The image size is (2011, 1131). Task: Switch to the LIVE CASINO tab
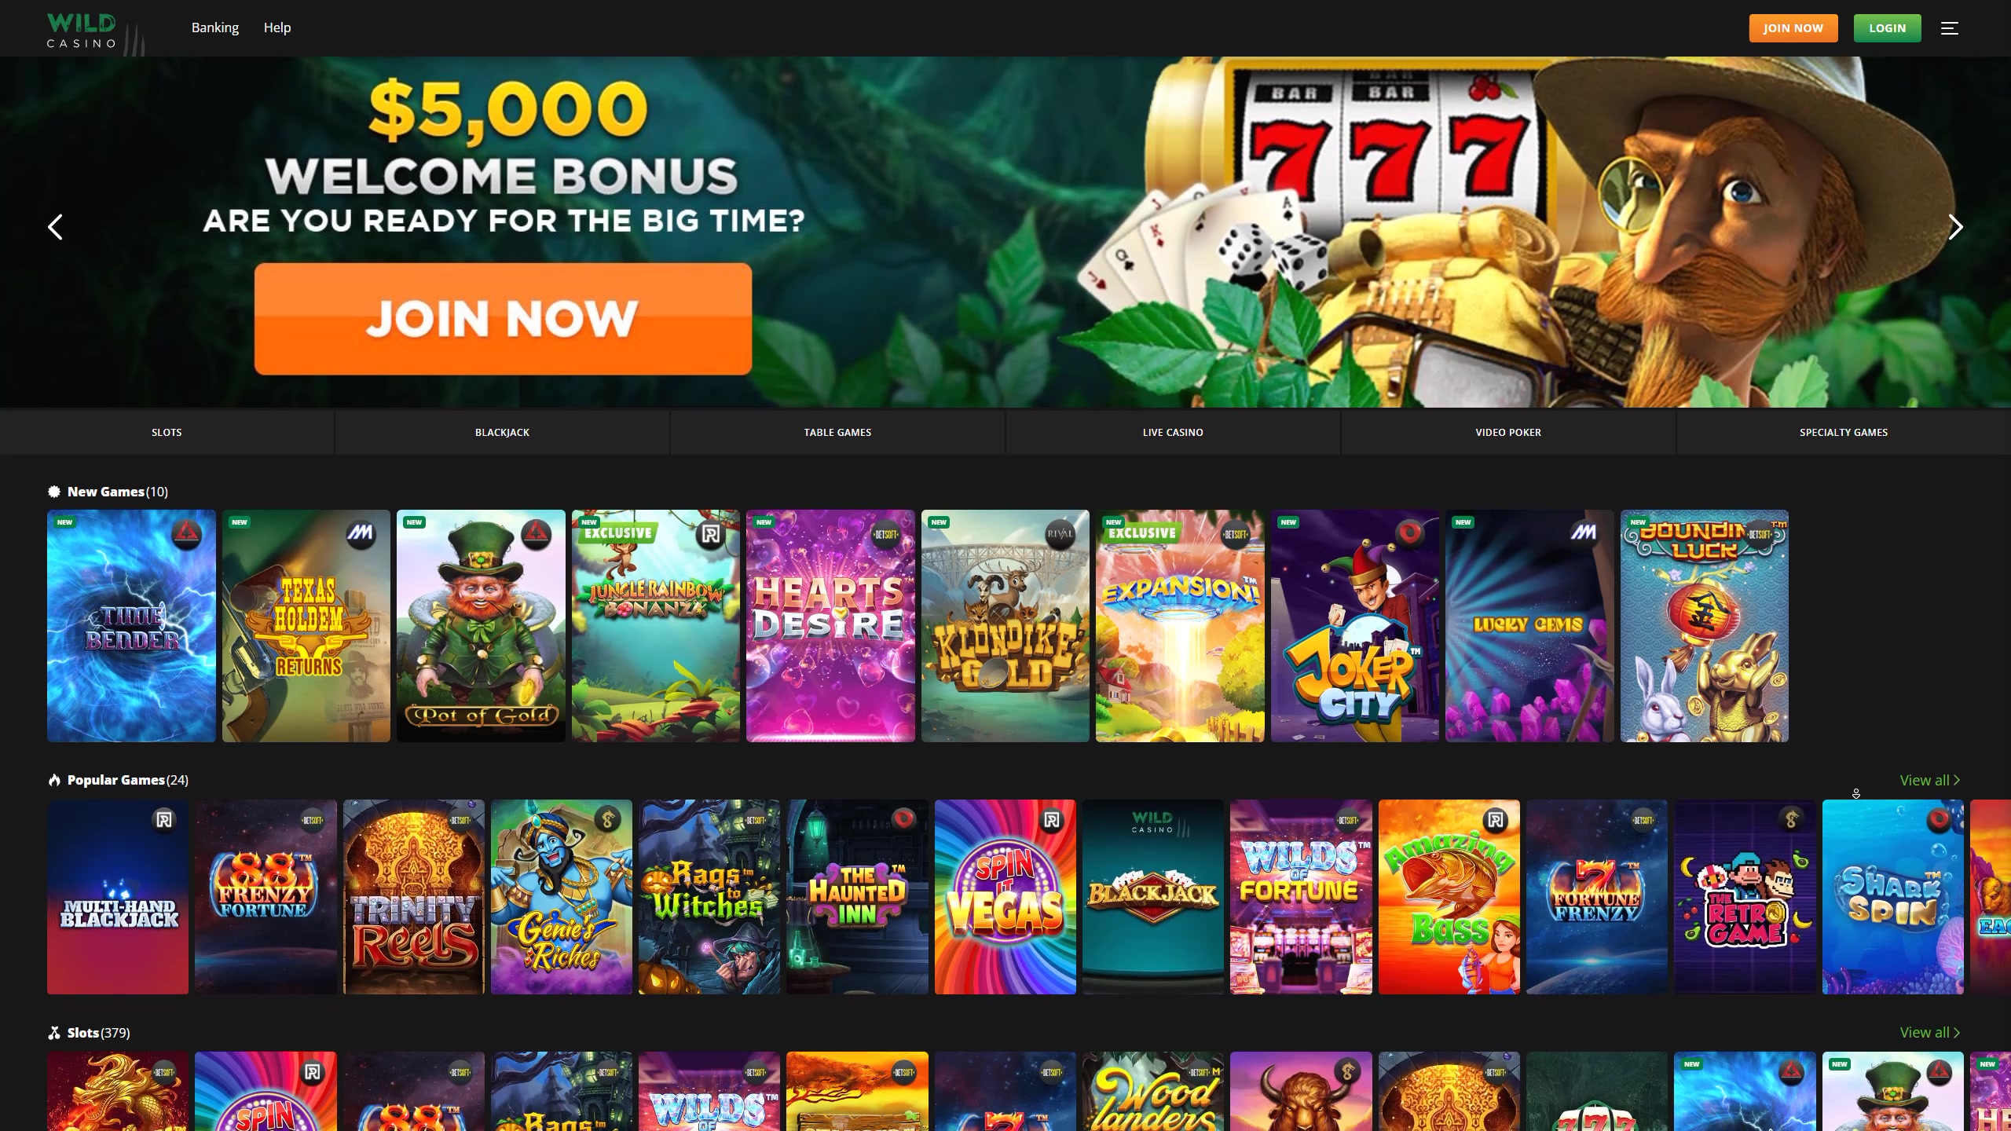[x=1173, y=432]
